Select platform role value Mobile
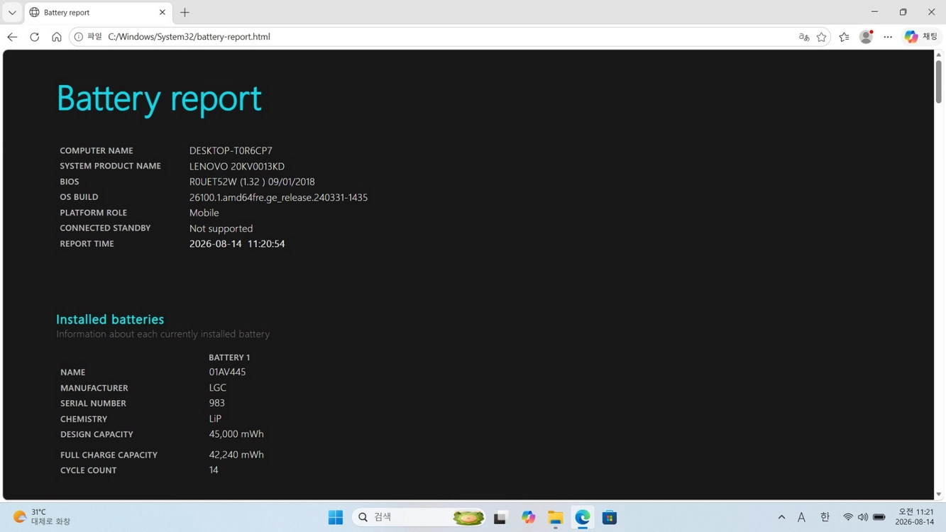This screenshot has height=532, width=946. coord(204,213)
